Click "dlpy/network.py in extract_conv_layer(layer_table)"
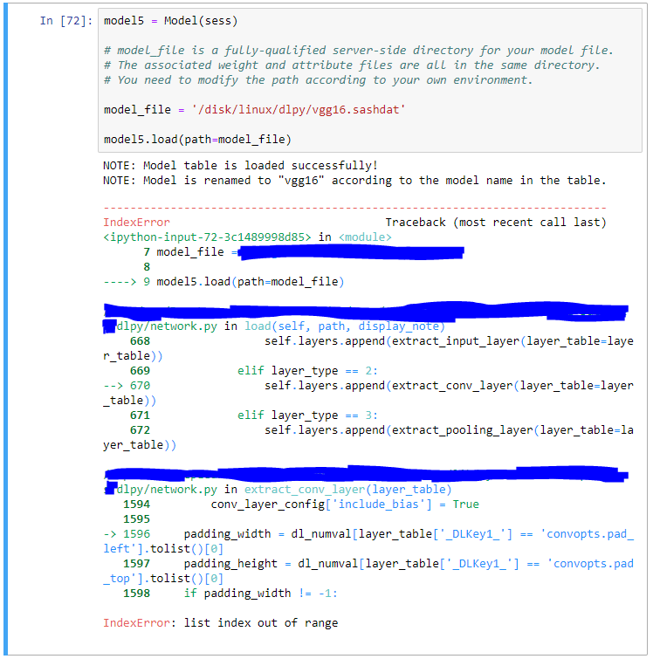The width and height of the screenshot is (653, 659). click(x=284, y=489)
